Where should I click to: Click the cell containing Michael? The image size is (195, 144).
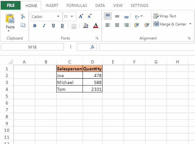(69, 82)
